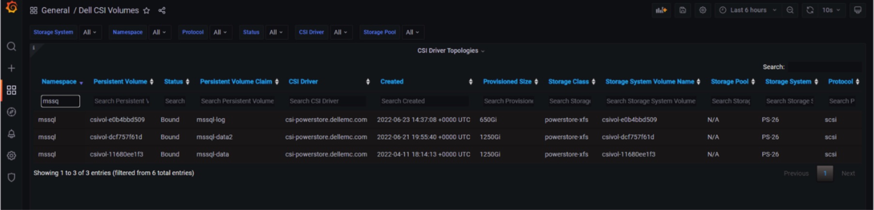Select the mssql-data2 claim cell

click(x=214, y=137)
